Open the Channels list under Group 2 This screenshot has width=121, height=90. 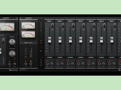(x=60, y=57)
